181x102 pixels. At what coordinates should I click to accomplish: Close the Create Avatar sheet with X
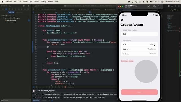click(122, 20)
